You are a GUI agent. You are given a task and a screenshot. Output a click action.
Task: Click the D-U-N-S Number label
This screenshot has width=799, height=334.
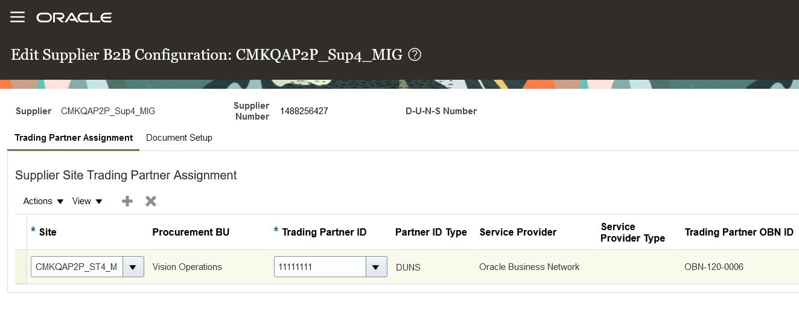[x=441, y=111]
